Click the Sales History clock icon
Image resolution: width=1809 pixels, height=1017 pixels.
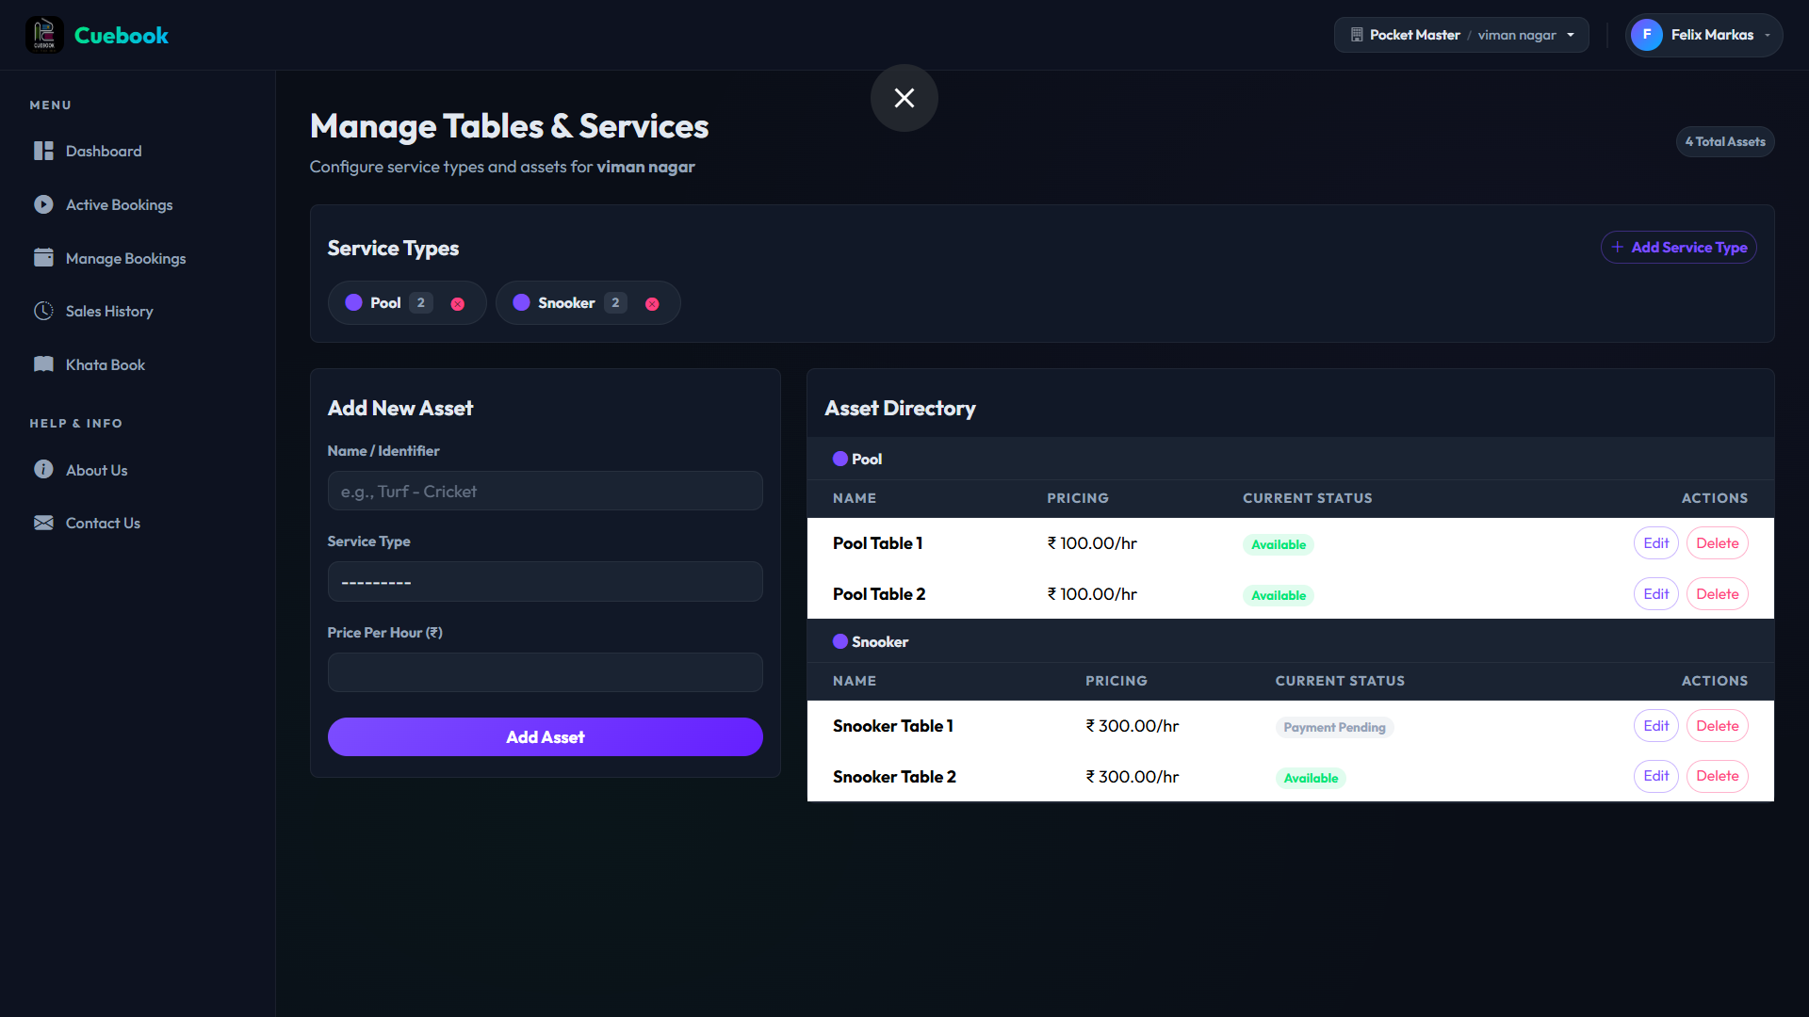pyautogui.click(x=43, y=311)
